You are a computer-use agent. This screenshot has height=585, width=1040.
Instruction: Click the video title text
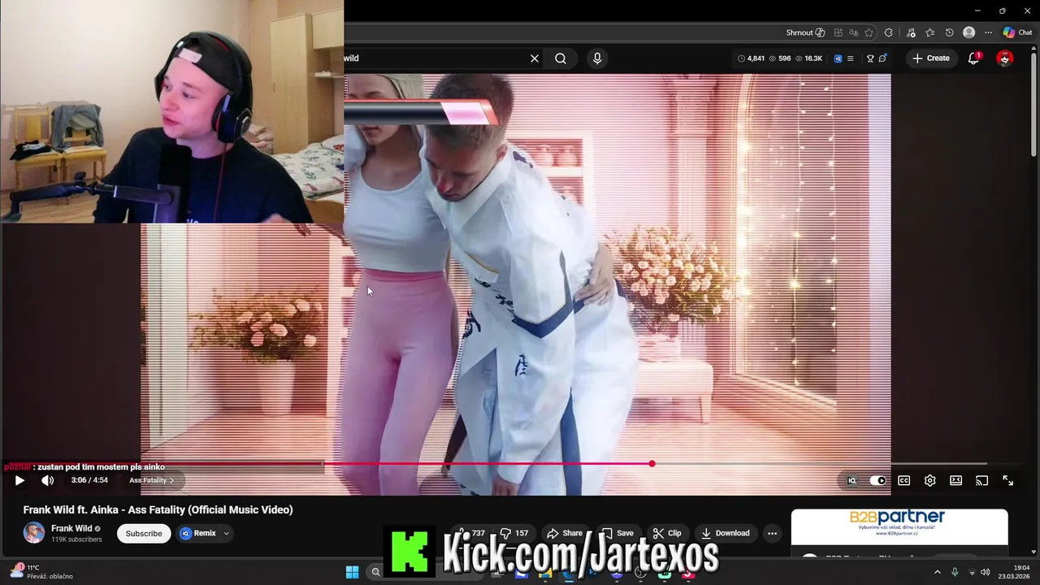coord(158,510)
